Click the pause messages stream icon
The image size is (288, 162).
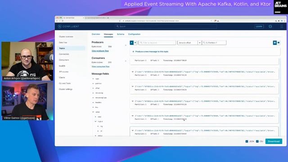[135, 43]
